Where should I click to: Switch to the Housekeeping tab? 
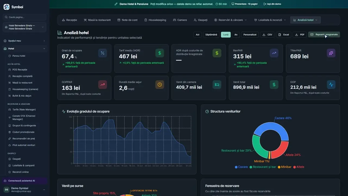[x=155, y=20]
